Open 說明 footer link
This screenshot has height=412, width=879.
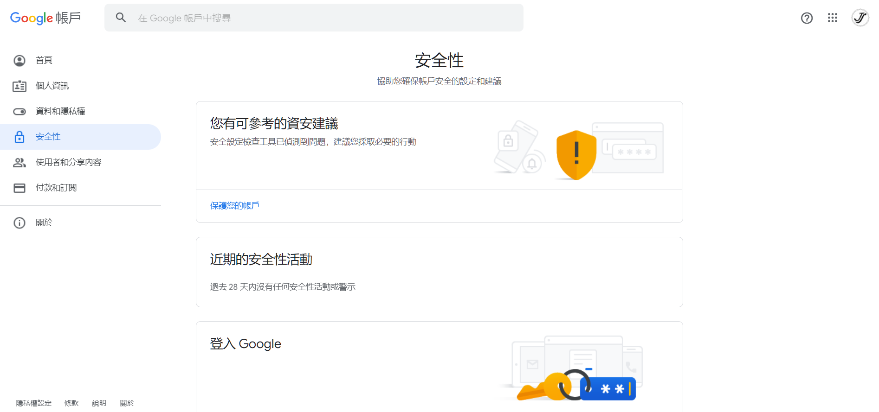tap(99, 403)
